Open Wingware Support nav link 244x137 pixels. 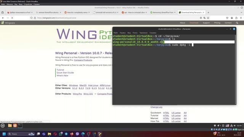pos(206,23)
